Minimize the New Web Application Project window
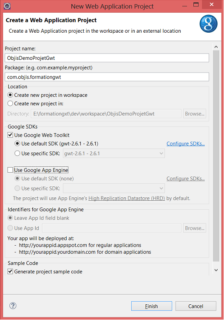The height and width of the screenshot is (320, 224). tap(184, 6)
